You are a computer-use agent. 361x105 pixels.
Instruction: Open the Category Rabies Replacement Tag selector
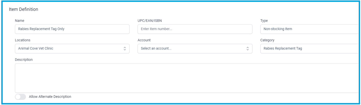click(x=310, y=48)
